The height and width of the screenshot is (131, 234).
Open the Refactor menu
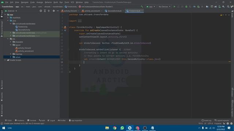click(x=48, y=2)
